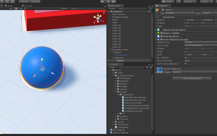Switch to the Console tab
The height and width of the screenshot is (136, 217).
click(27, 6)
